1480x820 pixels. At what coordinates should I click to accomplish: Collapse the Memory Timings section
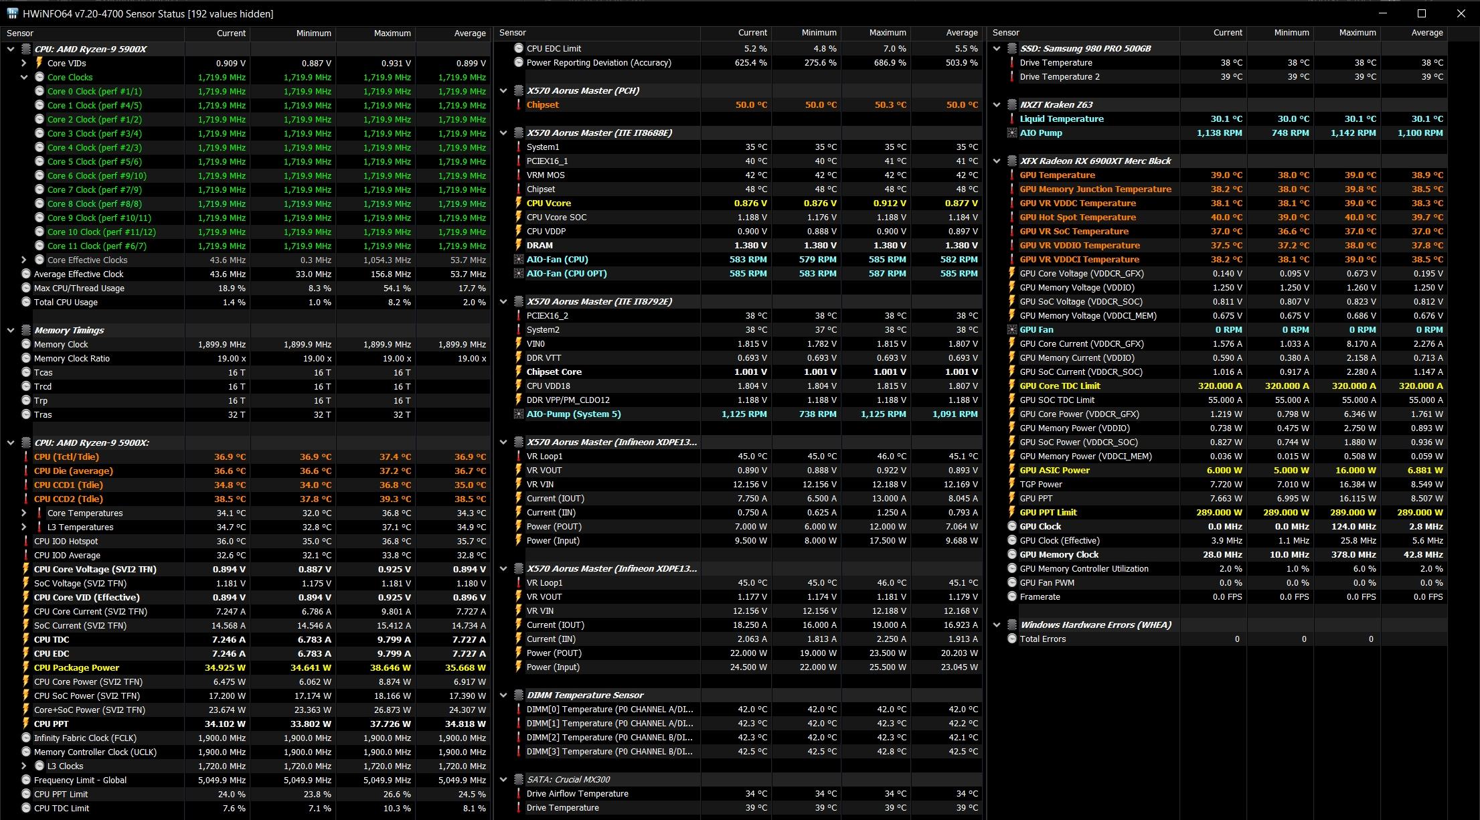11,330
